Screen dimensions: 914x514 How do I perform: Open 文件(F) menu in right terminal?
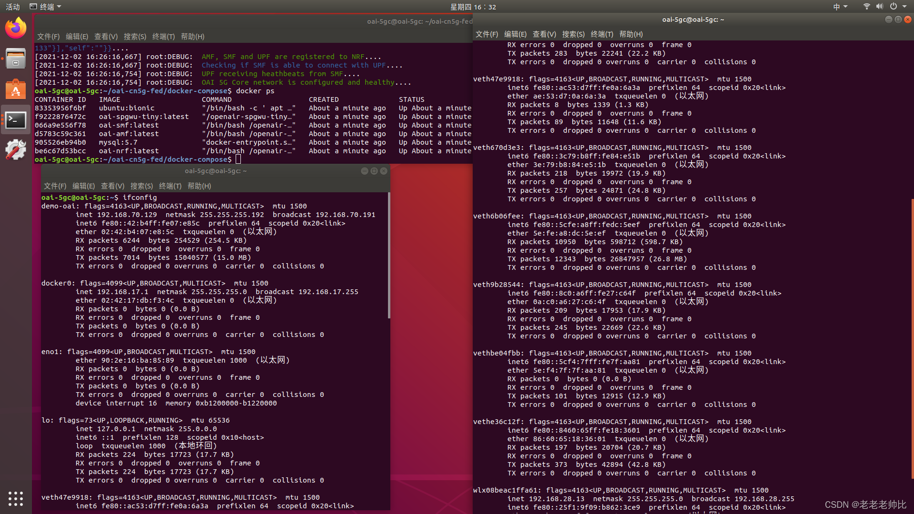[487, 34]
